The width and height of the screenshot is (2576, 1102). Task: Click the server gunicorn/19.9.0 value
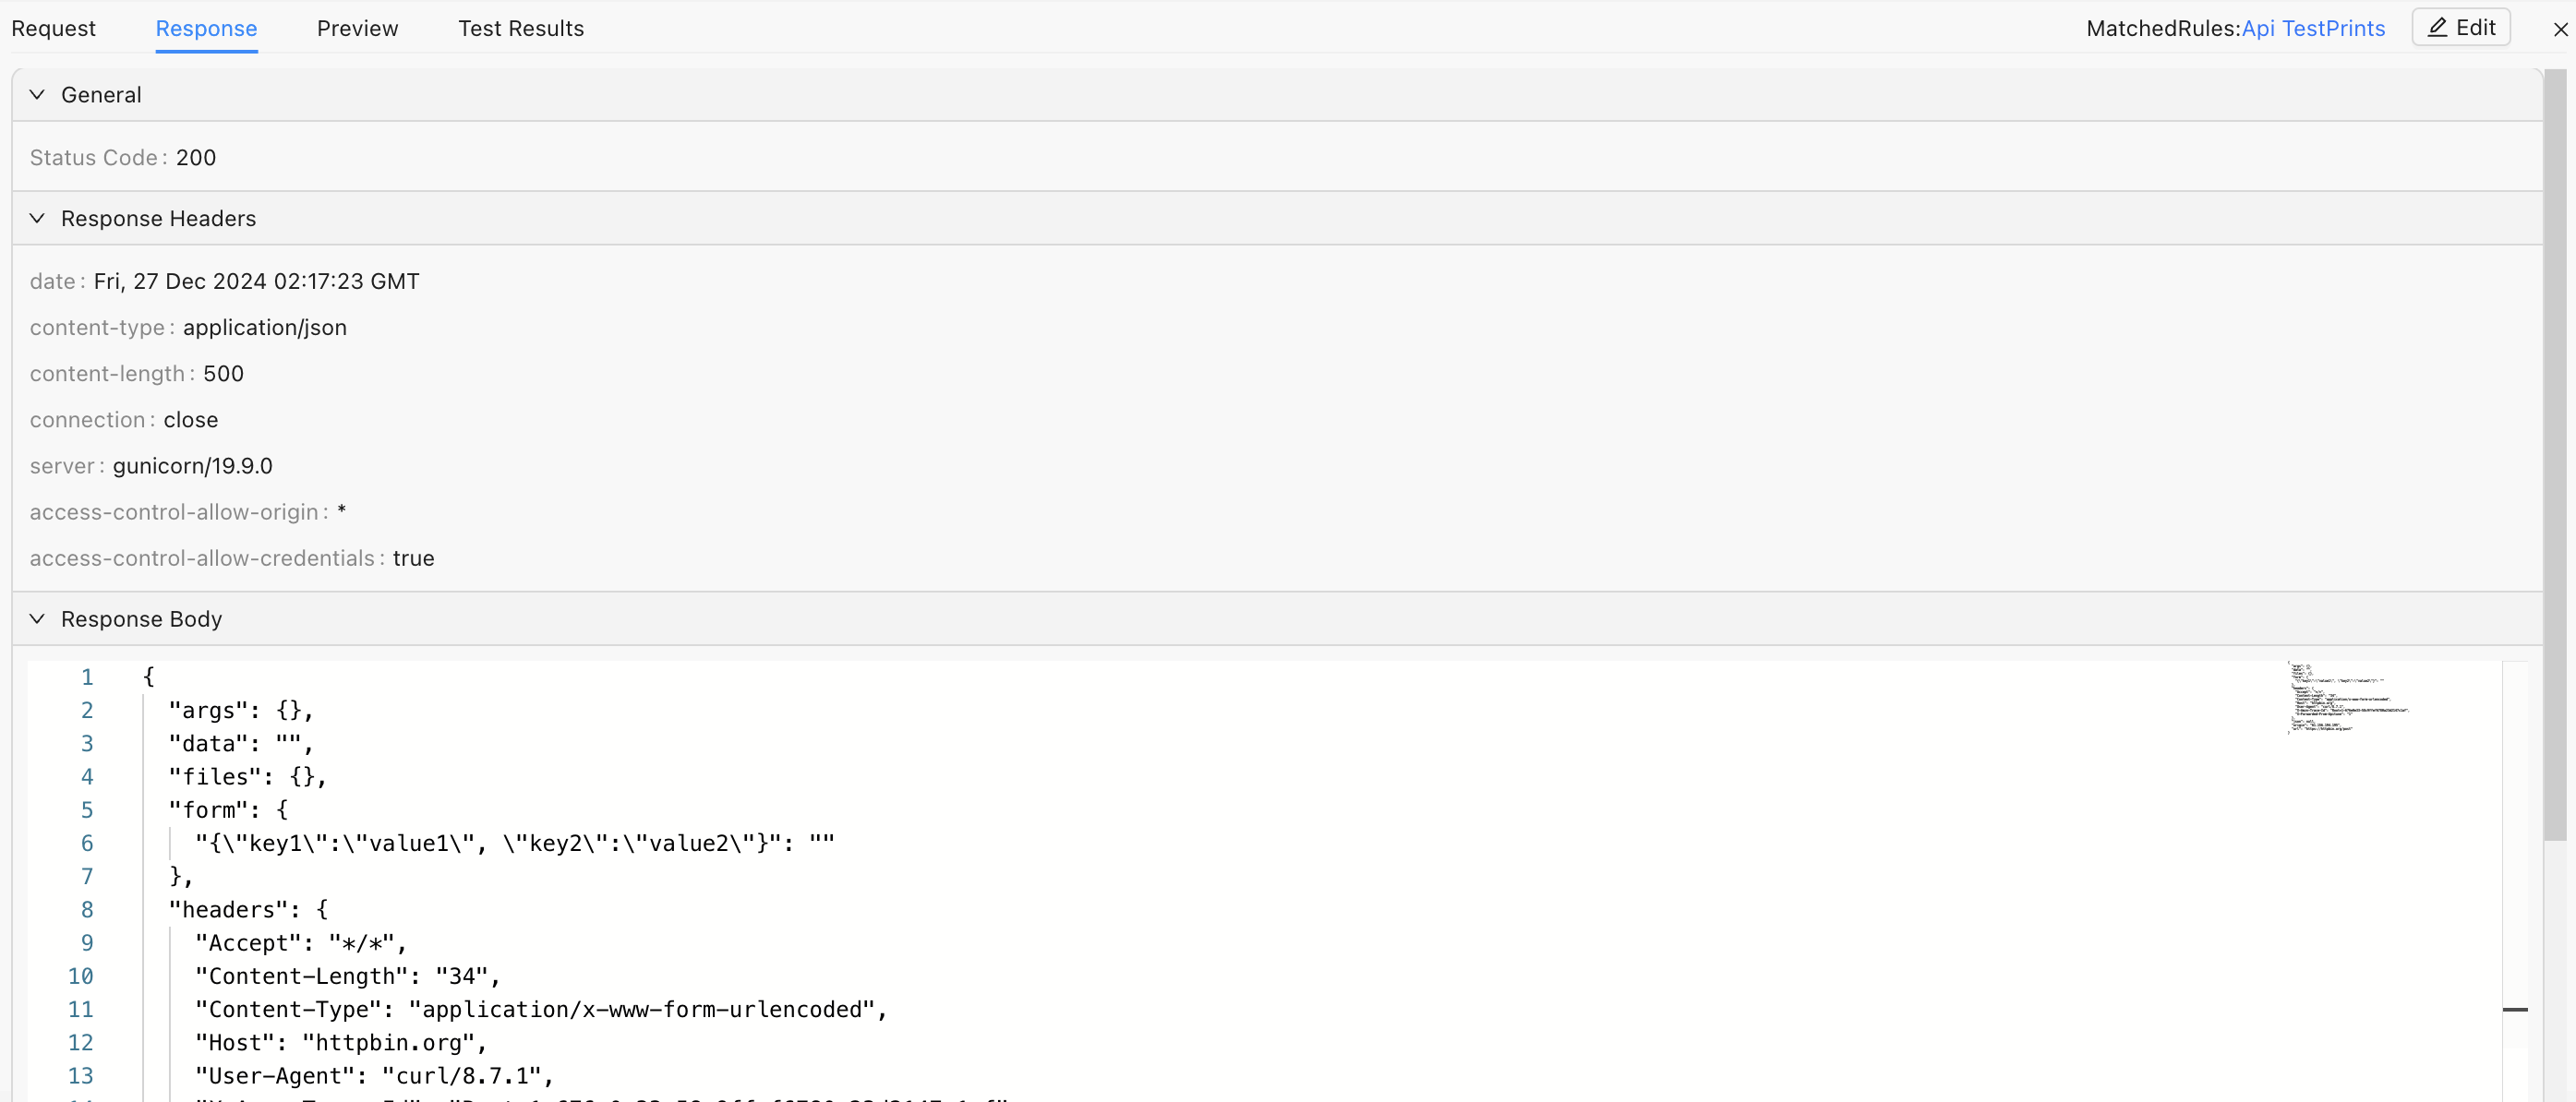[192, 466]
